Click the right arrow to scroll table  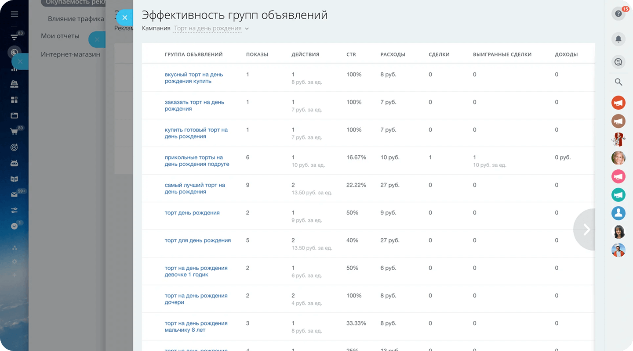(x=586, y=229)
